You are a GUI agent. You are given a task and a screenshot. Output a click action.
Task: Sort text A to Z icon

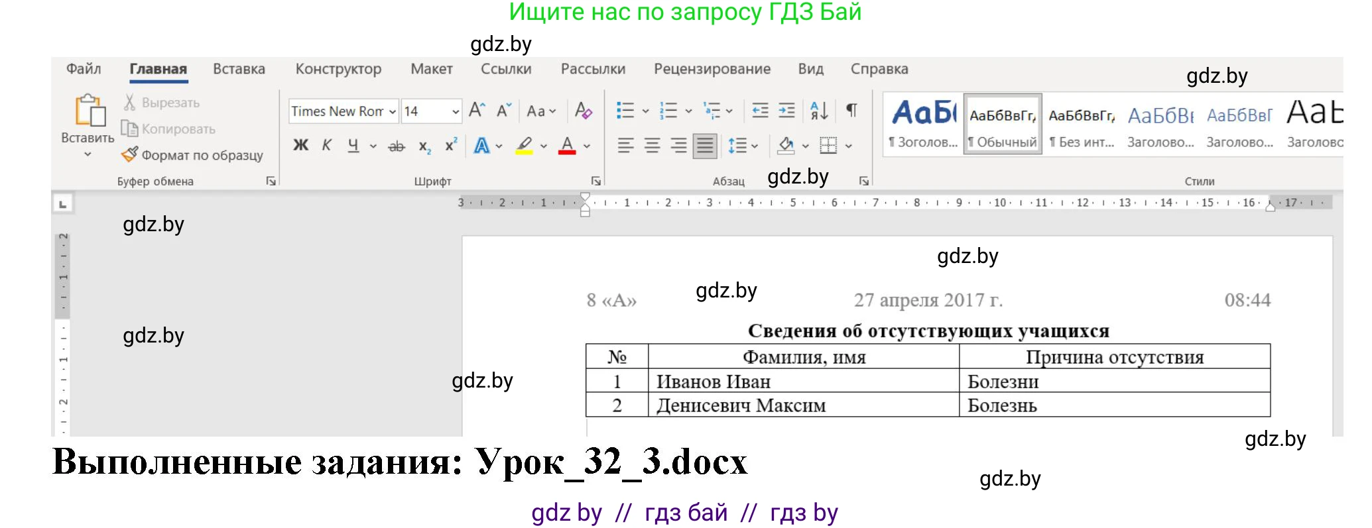coord(820,111)
